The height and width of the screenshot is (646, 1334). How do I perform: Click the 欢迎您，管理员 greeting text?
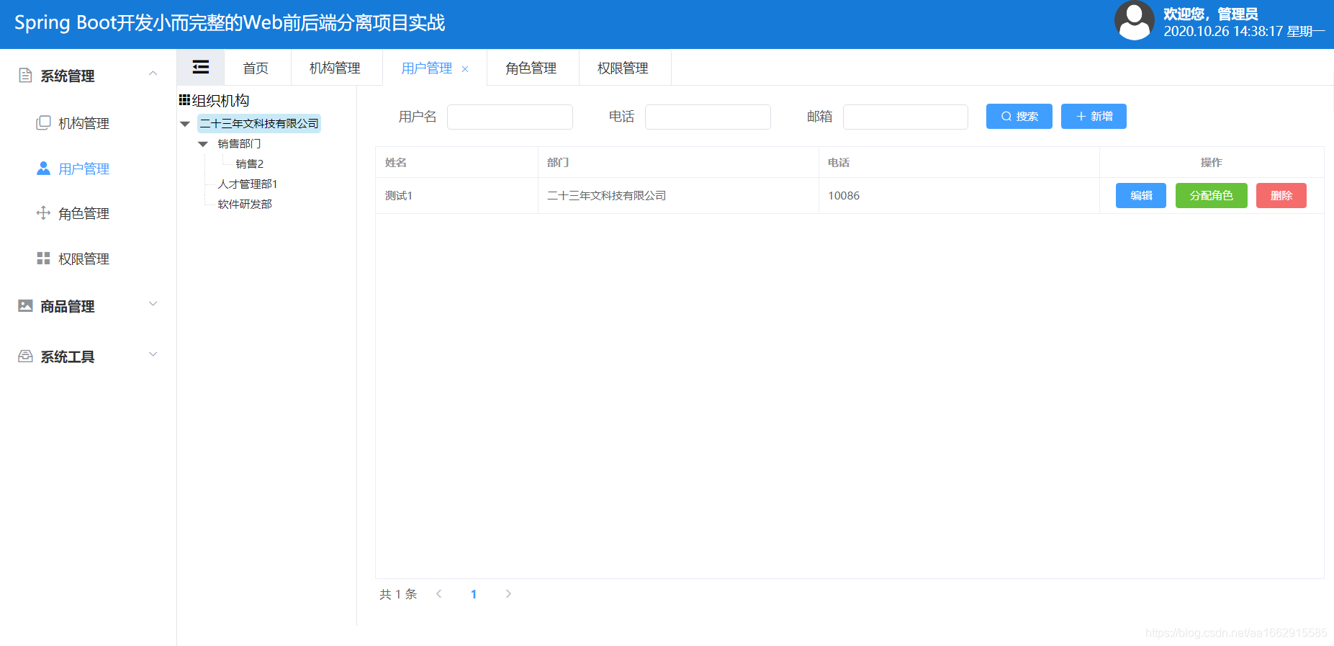pyautogui.click(x=1211, y=14)
